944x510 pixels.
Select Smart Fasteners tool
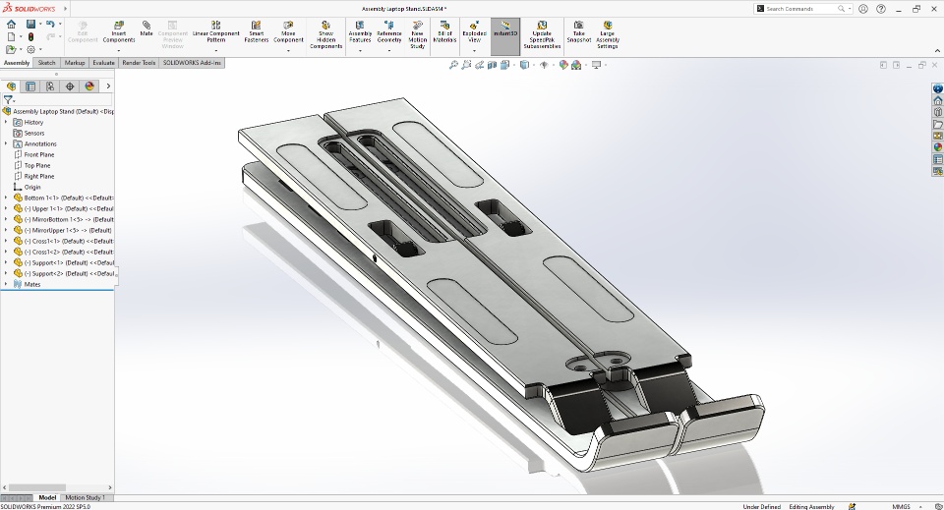[257, 31]
